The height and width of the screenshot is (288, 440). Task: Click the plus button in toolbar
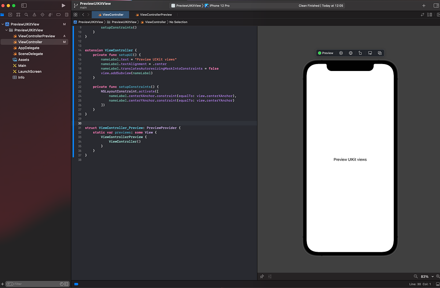pyautogui.click(x=424, y=5)
